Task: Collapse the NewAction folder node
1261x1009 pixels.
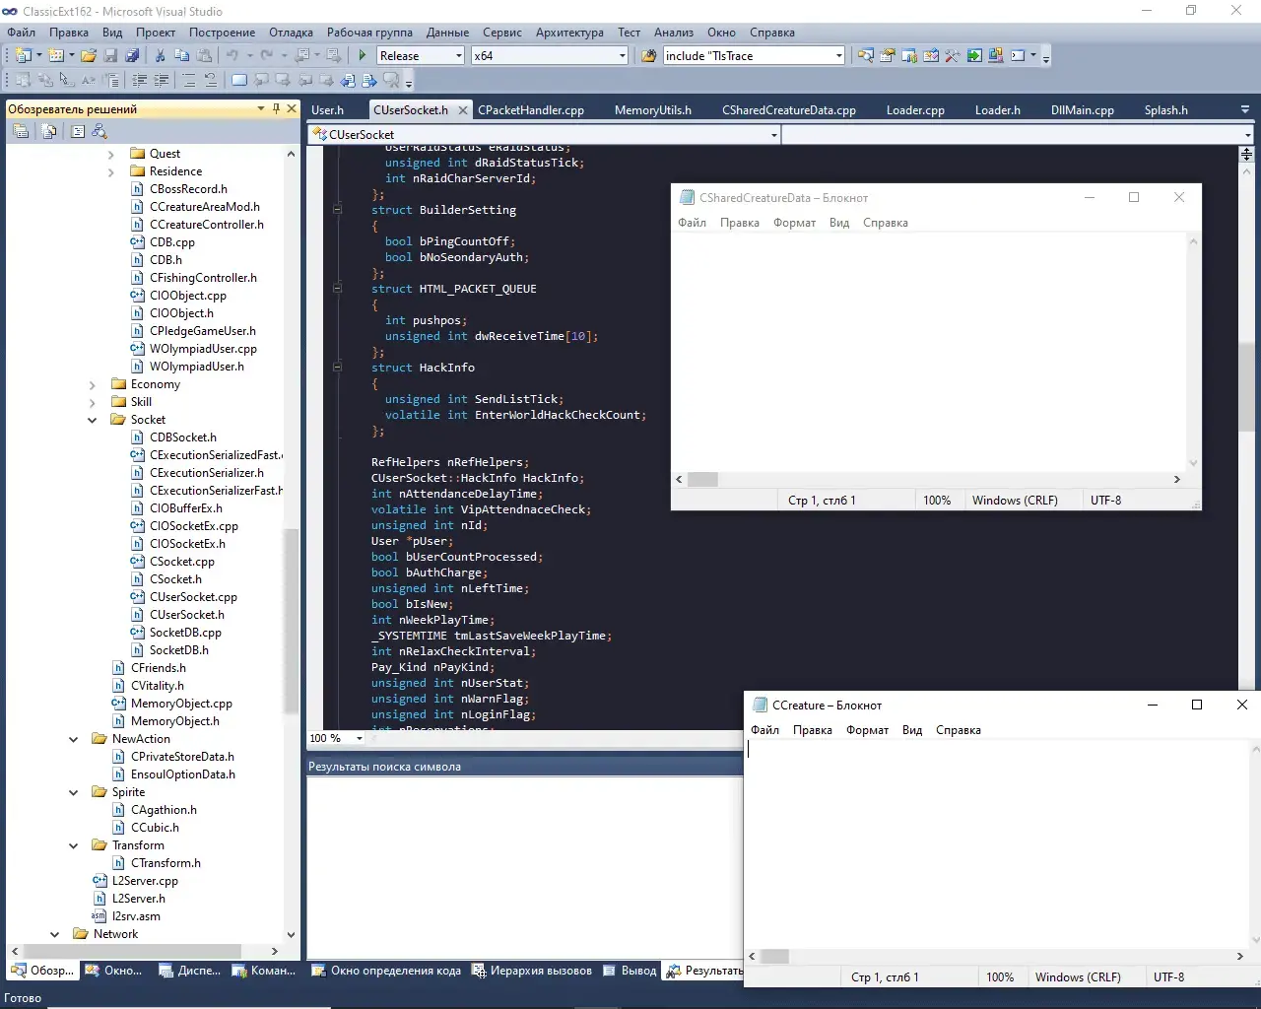Action: tap(74, 739)
